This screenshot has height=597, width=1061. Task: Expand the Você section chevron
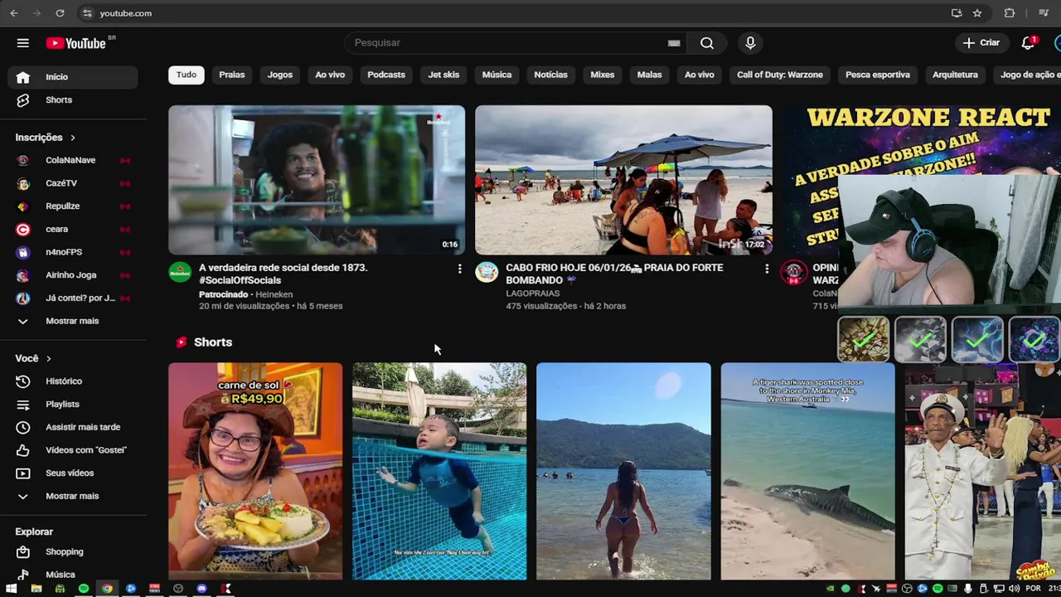pyautogui.click(x=48, y=359)
